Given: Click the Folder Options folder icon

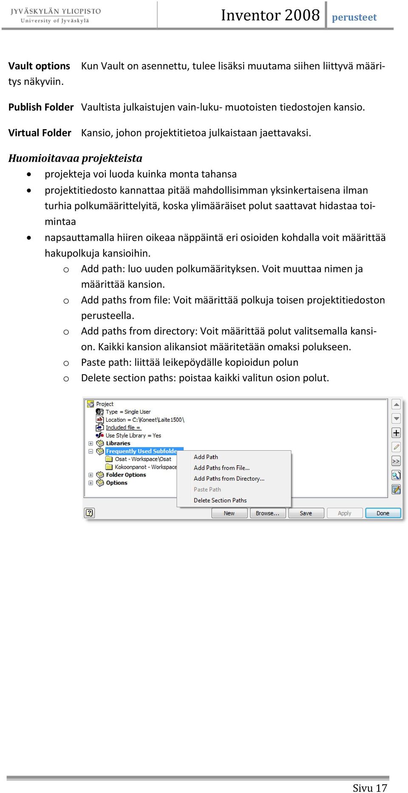Looking at the screenshot, I should click(100, 475).
